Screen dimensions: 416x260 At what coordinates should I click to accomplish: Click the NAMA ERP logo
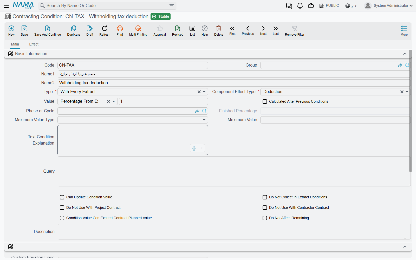(x=23, y=5)
